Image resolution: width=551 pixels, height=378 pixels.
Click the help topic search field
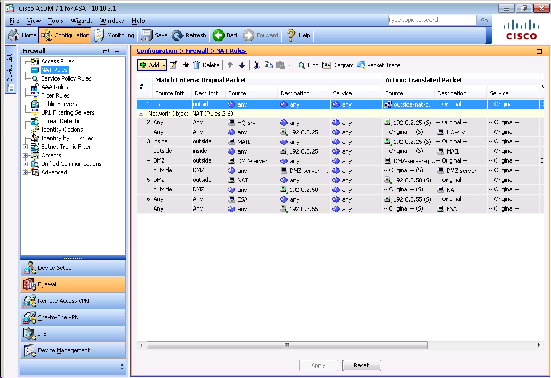click(432, 20)
